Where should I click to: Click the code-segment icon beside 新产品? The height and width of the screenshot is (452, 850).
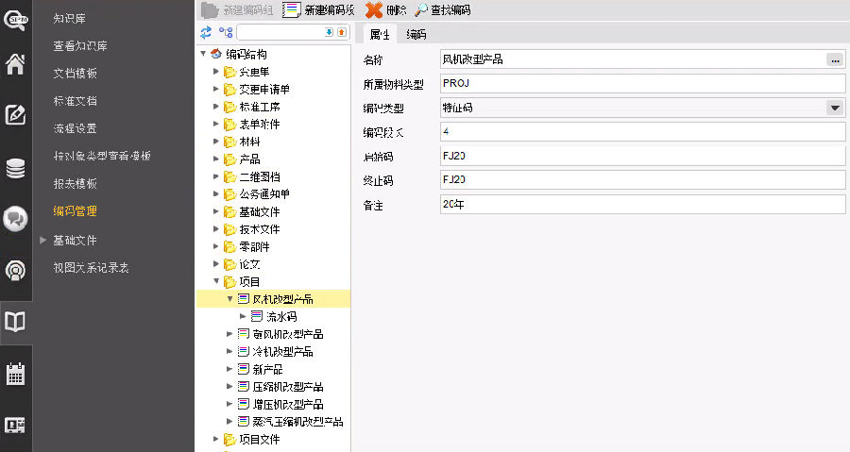pyautogui.click(x=244, y=369)
